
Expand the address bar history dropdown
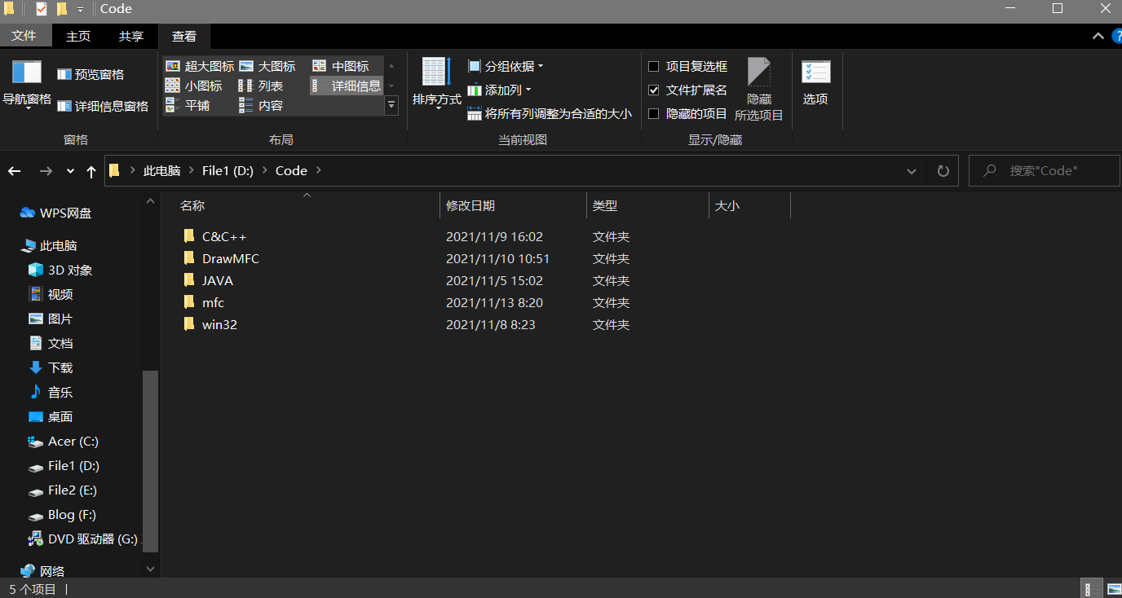coord(912,171)
